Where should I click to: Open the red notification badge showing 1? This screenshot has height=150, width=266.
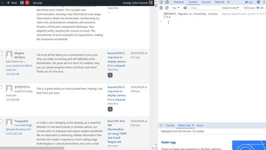tap(27, 3)
